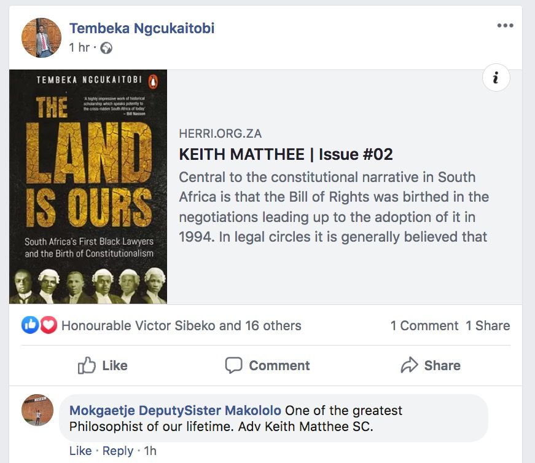The width and height of the screenshot is (535, 463).
Task: Open the 'KEITH MATTHEE | Issue #02' article link
Action: 286,154
